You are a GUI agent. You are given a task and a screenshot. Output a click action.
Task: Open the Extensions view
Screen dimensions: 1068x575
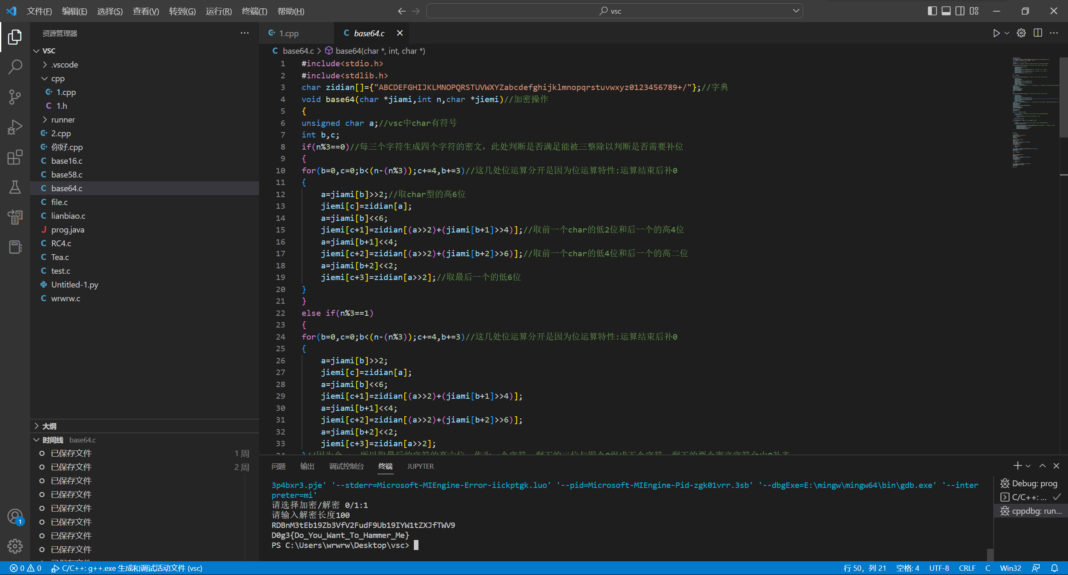coord(15,157)
